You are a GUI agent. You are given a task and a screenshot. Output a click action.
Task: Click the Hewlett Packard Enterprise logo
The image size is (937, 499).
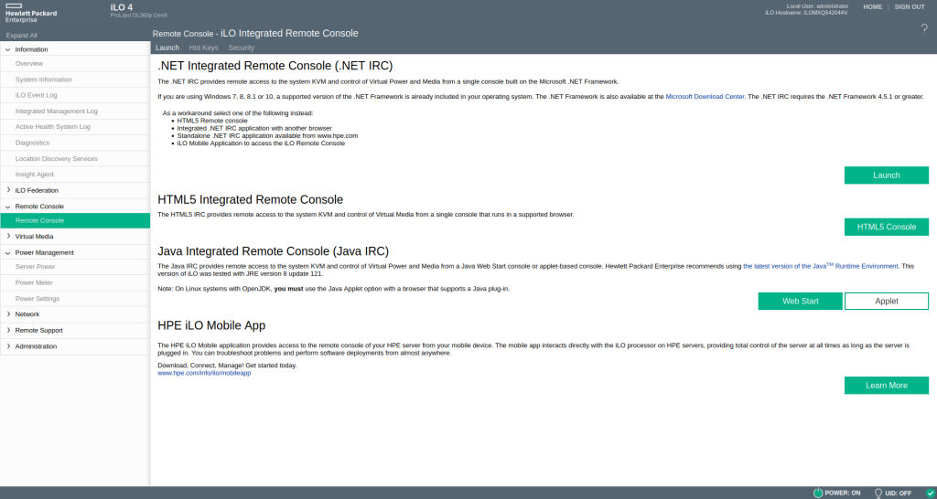tap(30, 12)
